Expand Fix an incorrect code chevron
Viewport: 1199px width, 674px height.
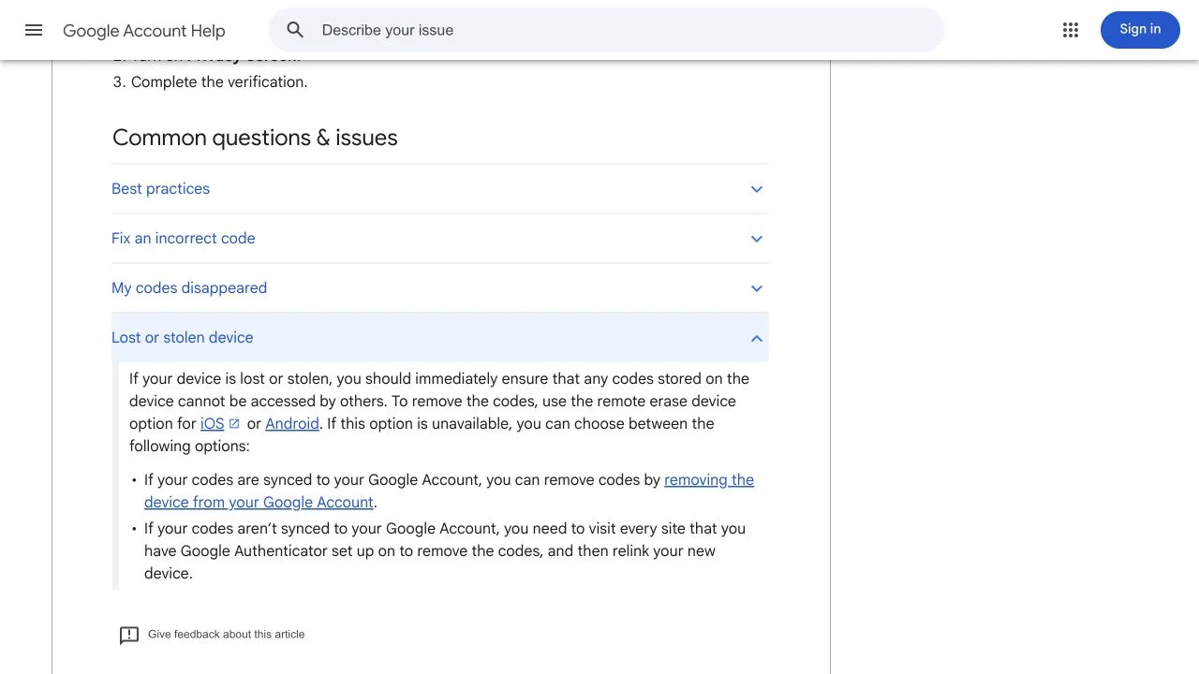click(x=757, y=239)
